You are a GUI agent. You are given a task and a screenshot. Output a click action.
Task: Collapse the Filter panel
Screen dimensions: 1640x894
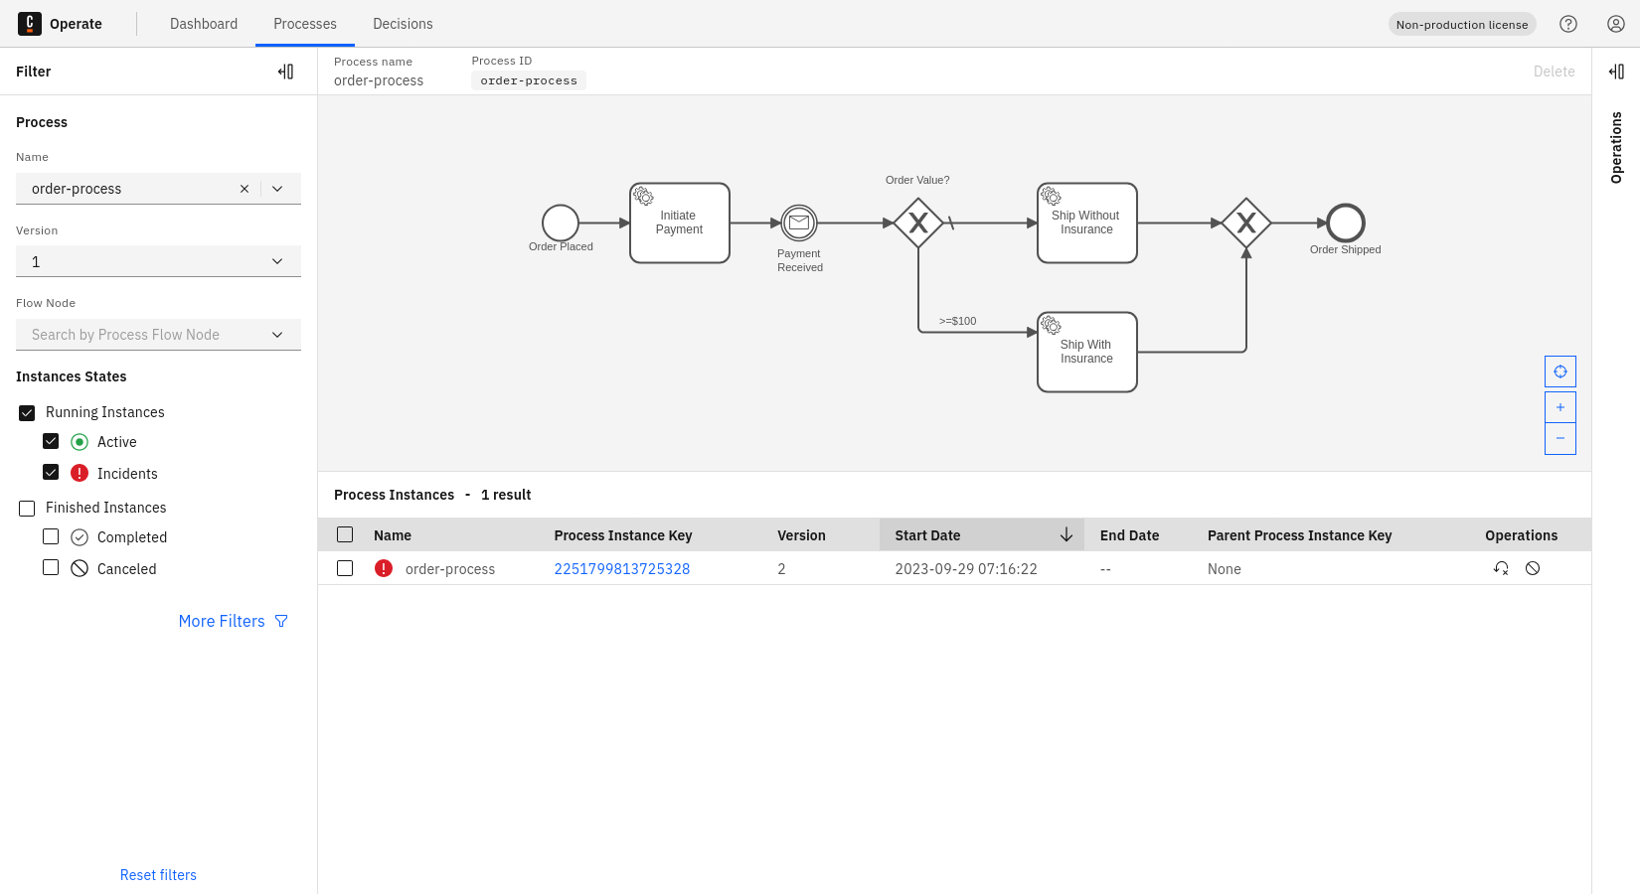point(285,72)
